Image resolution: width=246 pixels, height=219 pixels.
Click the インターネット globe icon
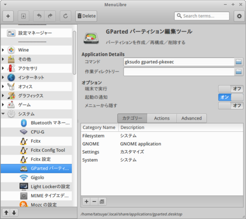point(11,77)
